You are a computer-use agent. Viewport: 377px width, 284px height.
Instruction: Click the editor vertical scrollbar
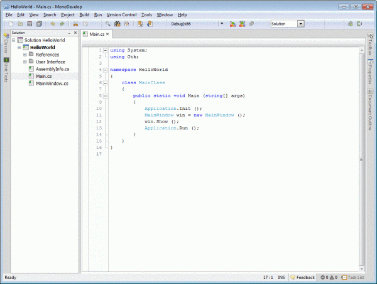[x=362, y=159]
